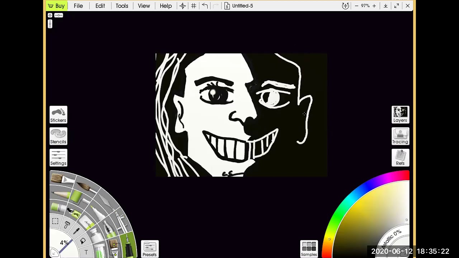Click the Redo arrow

[x=216, y=6]
